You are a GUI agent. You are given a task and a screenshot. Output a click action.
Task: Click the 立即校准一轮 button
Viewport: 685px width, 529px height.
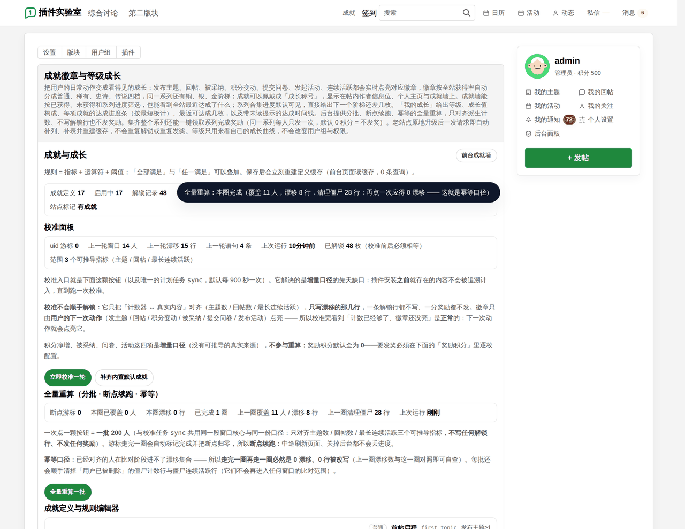click(x=68, y=377)
